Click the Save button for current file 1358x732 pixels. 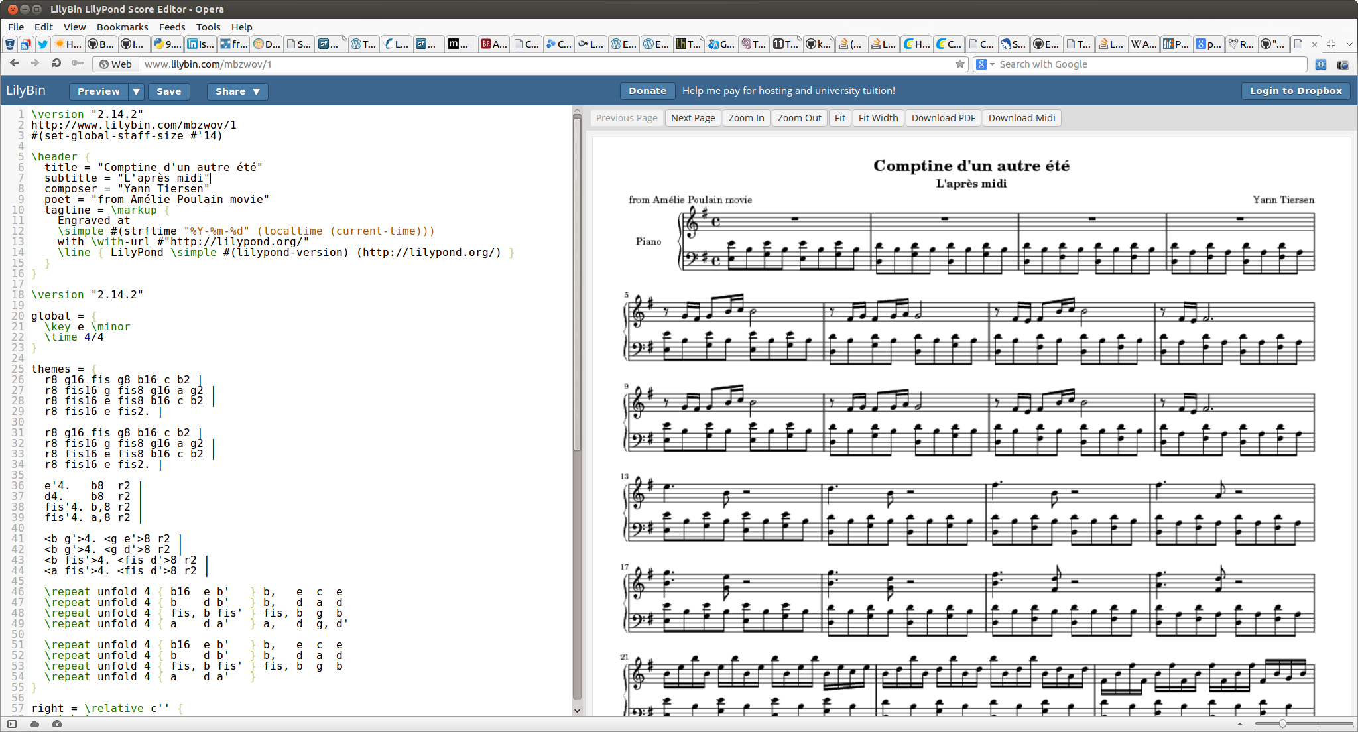click(x=168, y=91)
